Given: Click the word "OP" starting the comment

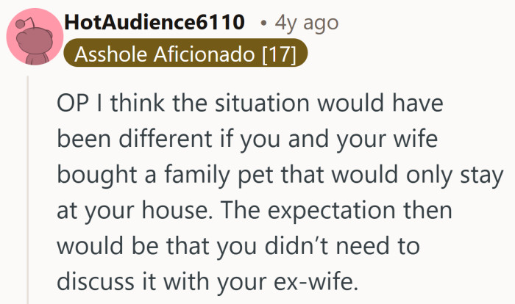Looking at the screenshot, I should pyautogui.click(x=70, y=104).
